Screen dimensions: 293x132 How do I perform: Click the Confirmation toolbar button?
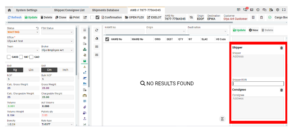[x=112, y=17]
